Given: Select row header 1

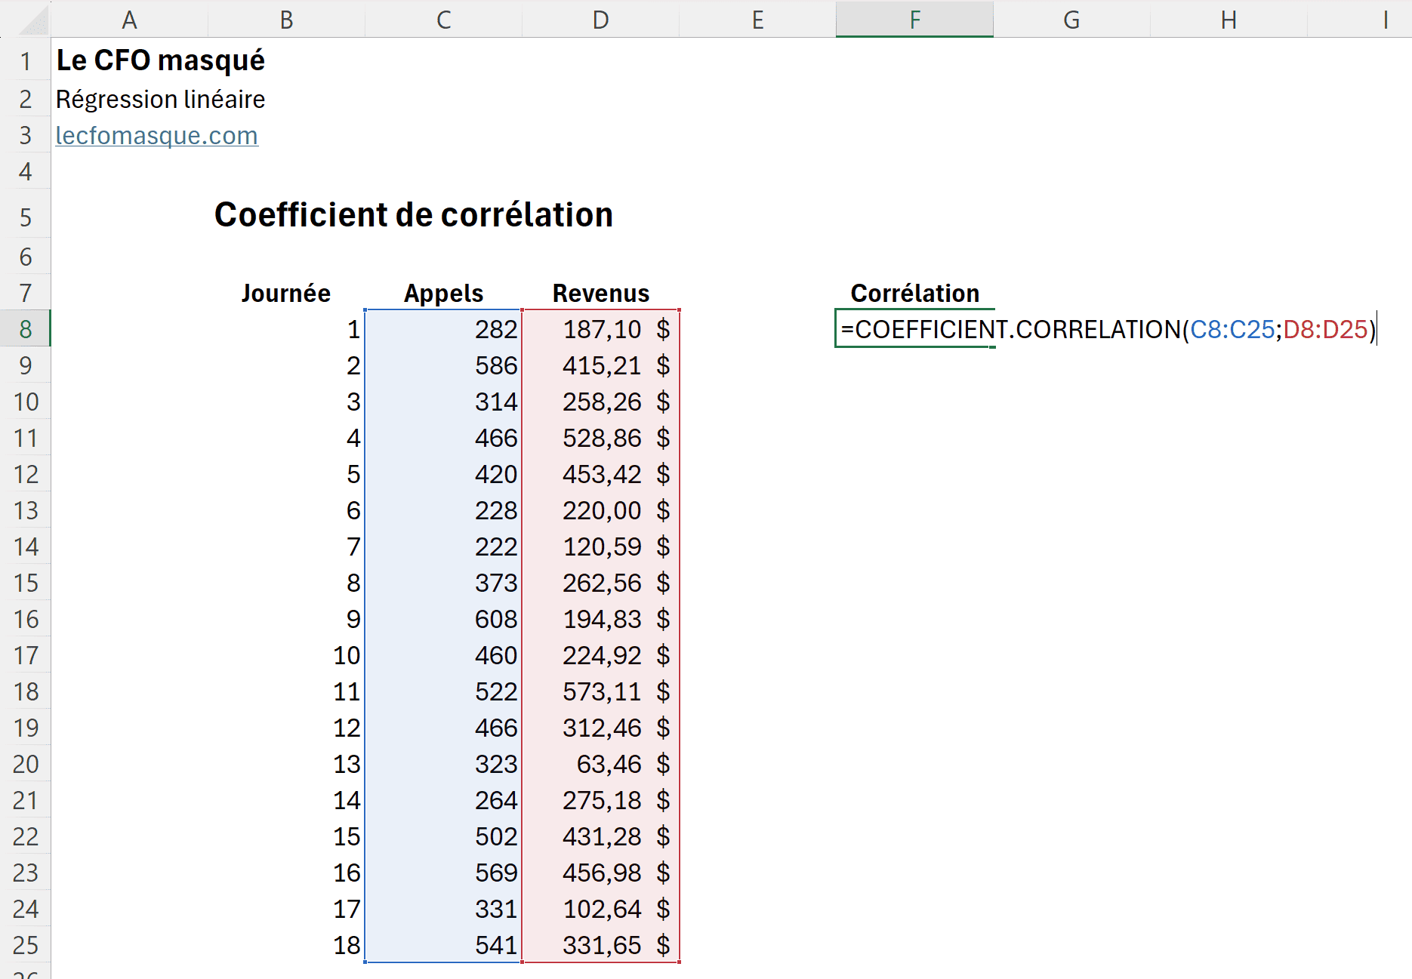Looking at the screenshot, I should coord(25,60).
